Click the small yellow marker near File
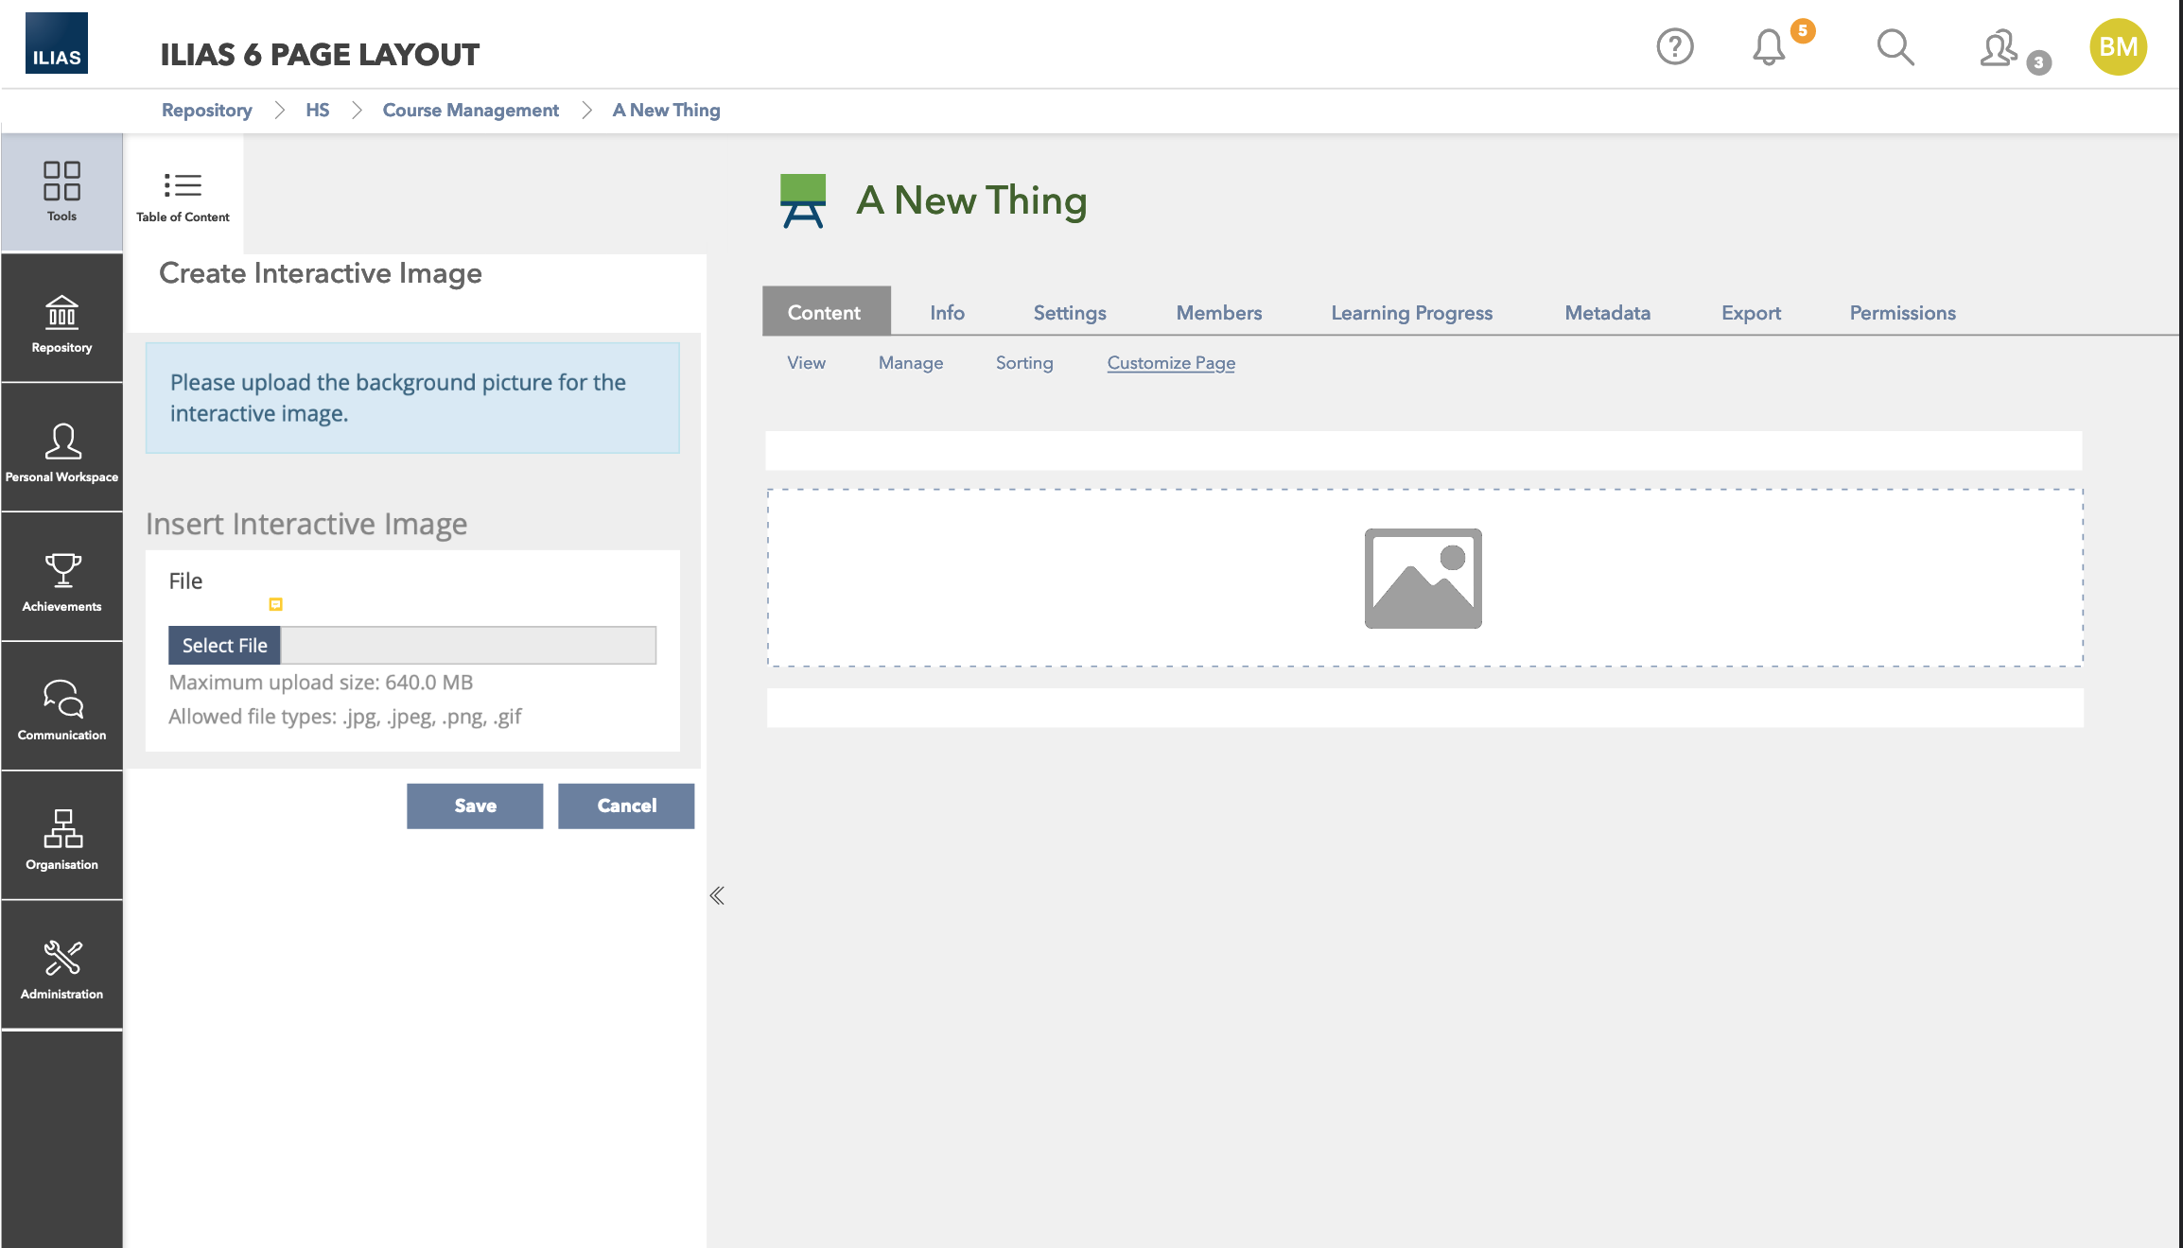The width and height of the screenshot is (2183, 1248). pyautogui.click(x=275, y=604)
